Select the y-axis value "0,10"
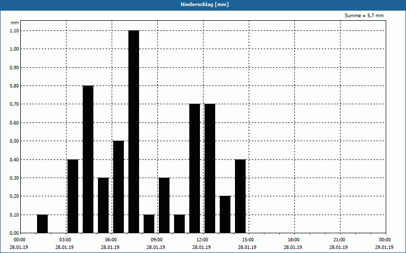 pos(14,215)
